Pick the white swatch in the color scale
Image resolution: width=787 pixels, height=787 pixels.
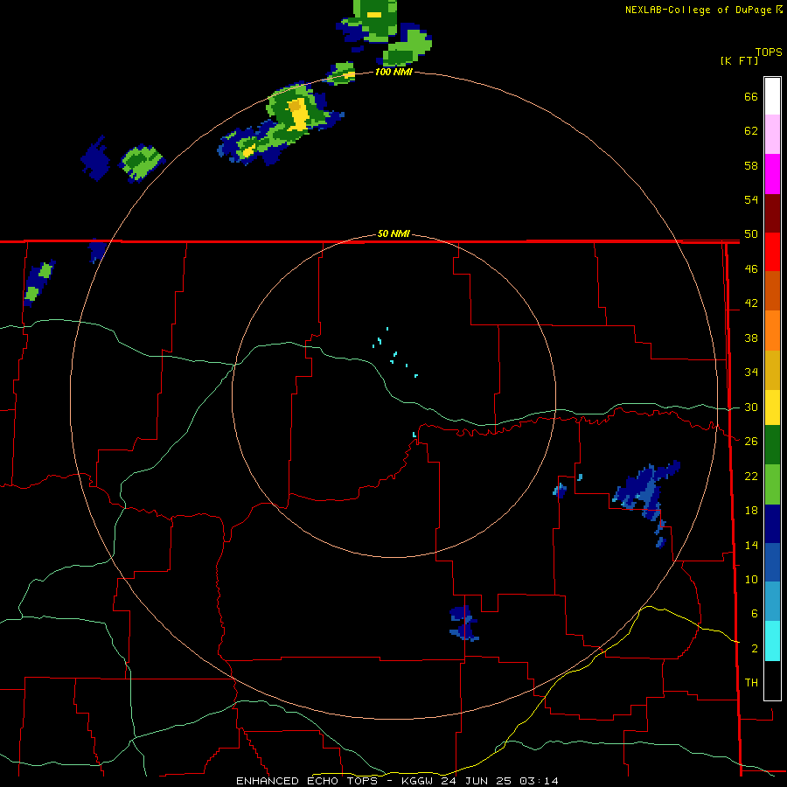pyautogui.click(x=772, y=96)
